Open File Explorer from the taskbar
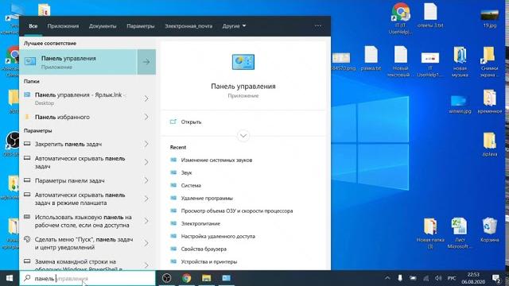The width and height of the screenshot is (509, 286). tap(207, 278)
